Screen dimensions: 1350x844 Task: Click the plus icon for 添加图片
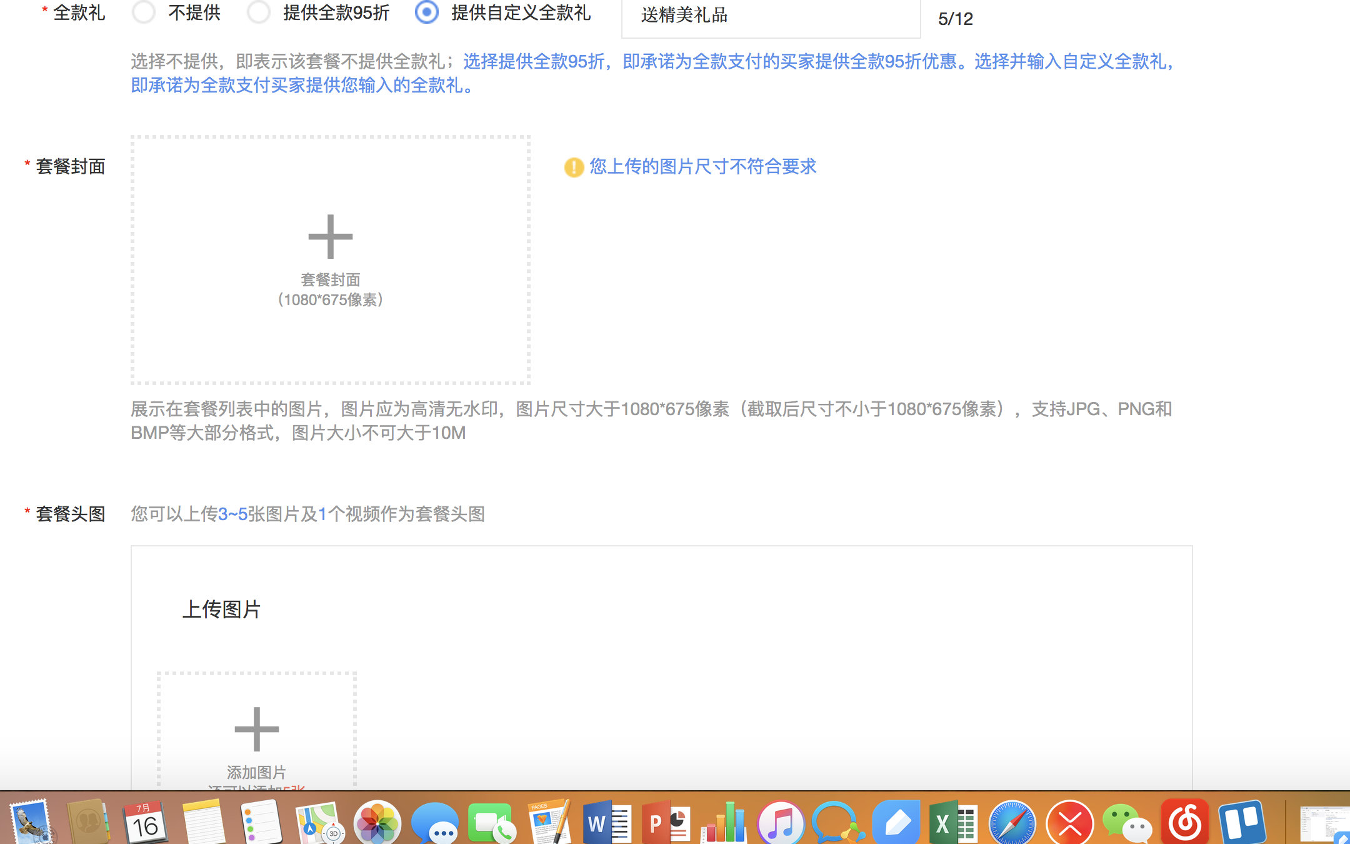point(256,729)
